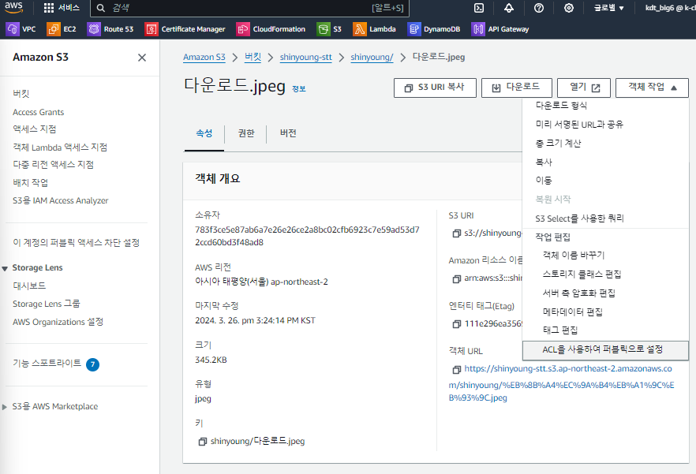Screen dimensions: 696x474
Task: Click the AWS logo home icon
Action: coord(13,7)
